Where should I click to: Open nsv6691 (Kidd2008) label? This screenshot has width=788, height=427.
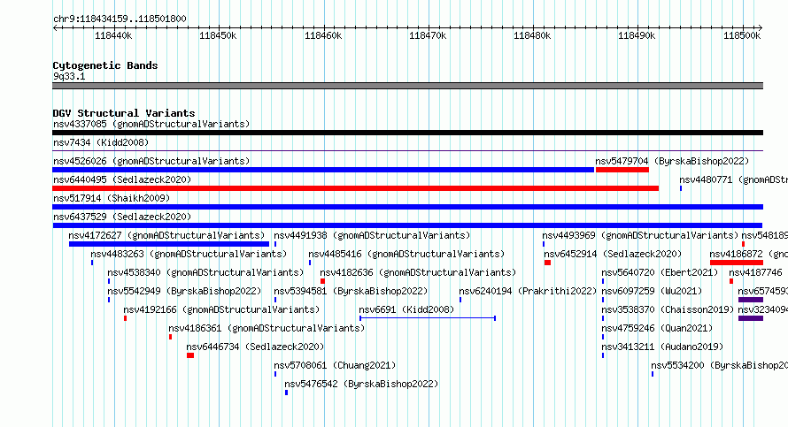pos(406,309)
